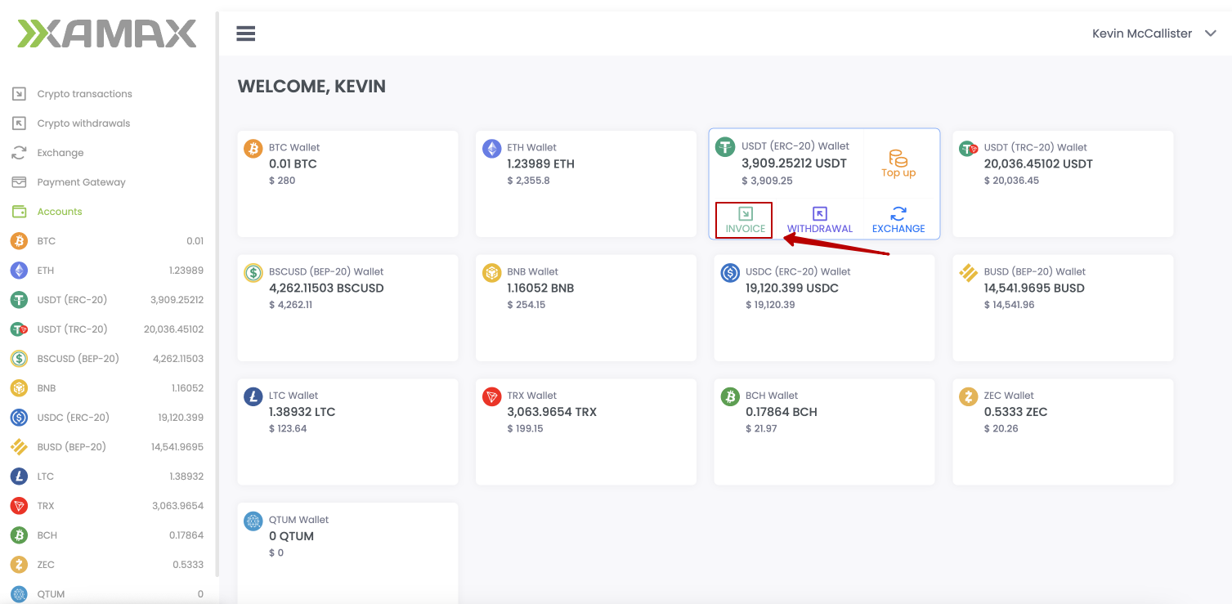Select LTC account label in sidebar
Image resolution: width=1232 pixels, height=604 pixels.
(x=45, y=476)
